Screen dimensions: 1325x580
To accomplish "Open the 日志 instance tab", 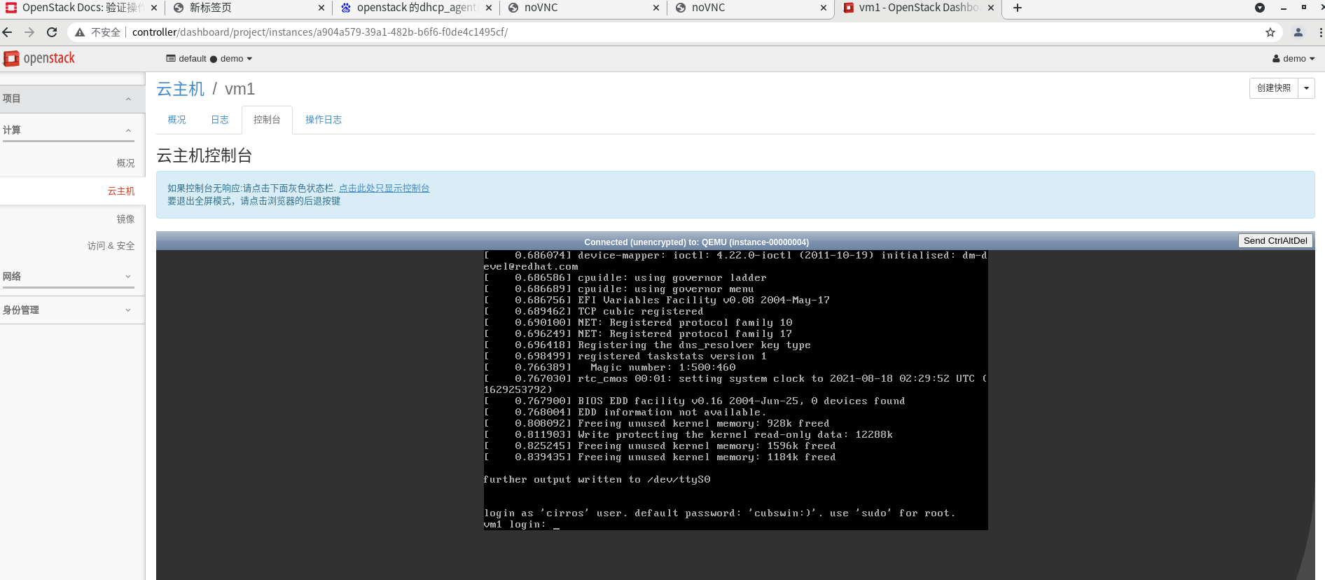I will pos(220,120).
